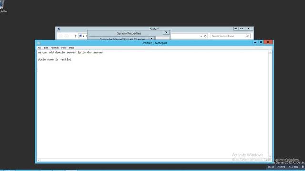The height and width of the screenshot is (171, 305).
Task: Close the Computer Name/Domain Changes dialog
Action: (x=152, y=38)
